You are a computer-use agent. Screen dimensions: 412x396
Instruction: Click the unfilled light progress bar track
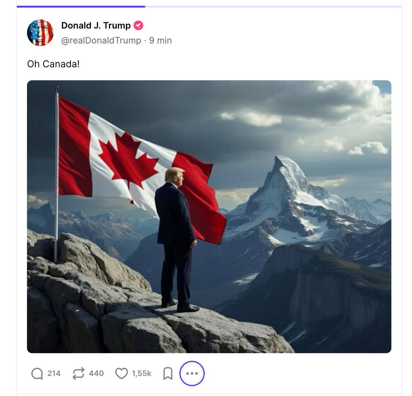(x=273, y=6)
